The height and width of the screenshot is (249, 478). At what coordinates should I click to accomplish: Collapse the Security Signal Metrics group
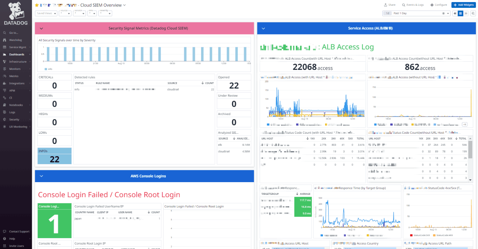point(41,28)
